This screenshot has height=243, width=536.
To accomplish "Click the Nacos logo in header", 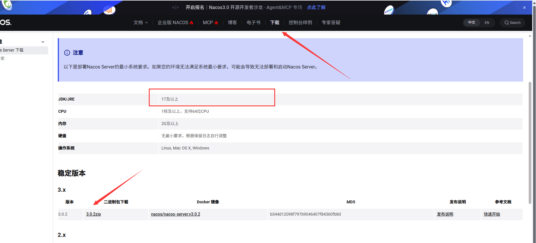I will [x=6, y=22].
